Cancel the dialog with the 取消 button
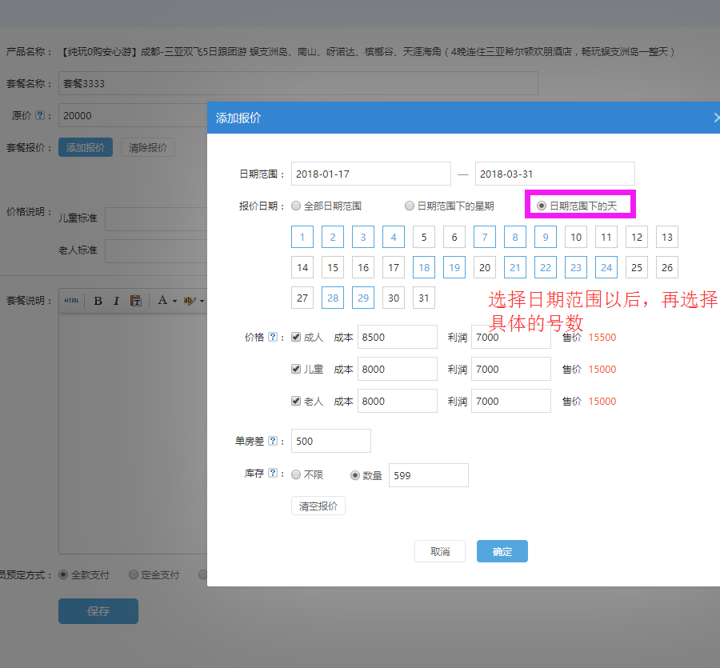 click(x=439, y=551)
